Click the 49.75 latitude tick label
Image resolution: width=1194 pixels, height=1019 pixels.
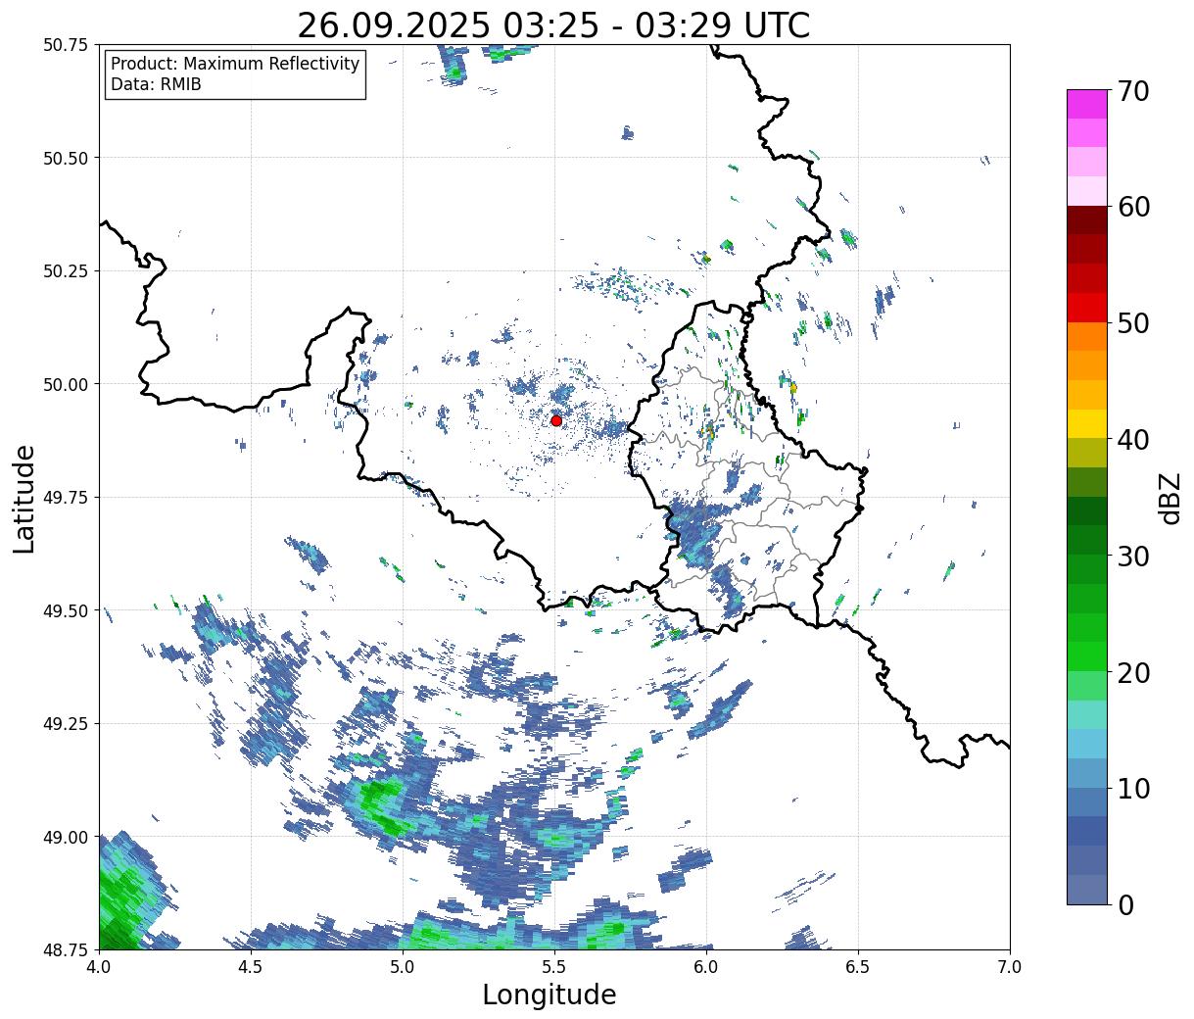tap(66, 498)
